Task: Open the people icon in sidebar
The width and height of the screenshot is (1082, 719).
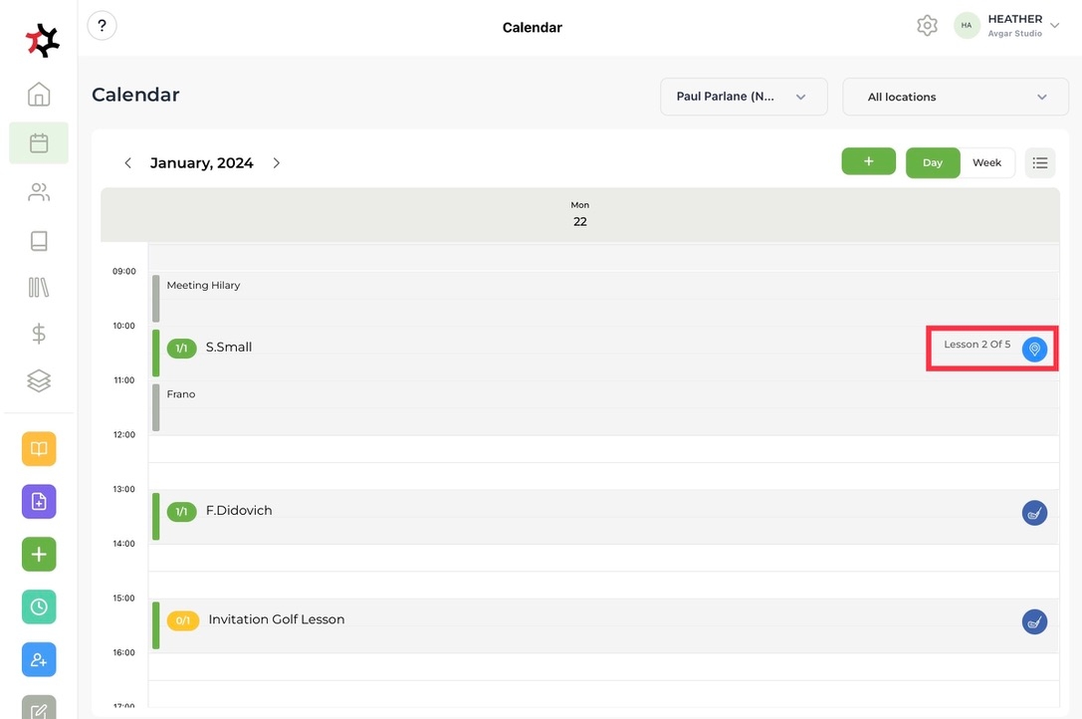Action: (39, 192)
